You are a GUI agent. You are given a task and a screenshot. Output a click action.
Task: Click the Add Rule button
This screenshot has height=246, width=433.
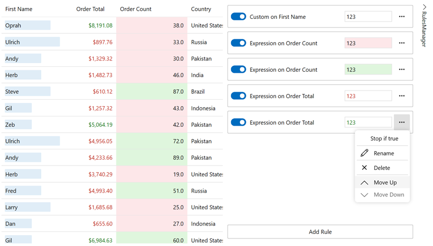click(320, 232)
